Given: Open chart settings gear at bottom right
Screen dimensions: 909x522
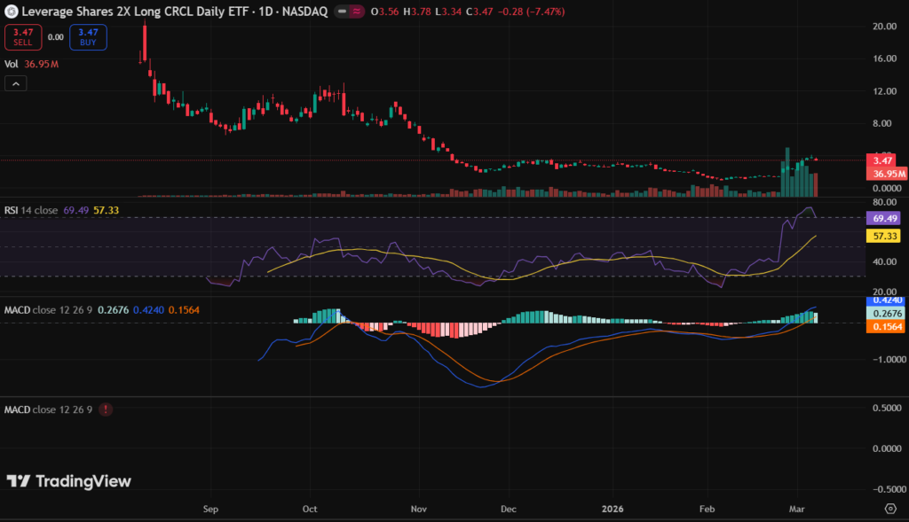Looking at the screenshot, I should point(890,509).
